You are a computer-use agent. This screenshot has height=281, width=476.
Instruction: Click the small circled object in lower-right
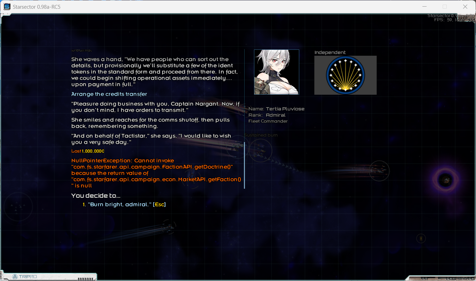(421, 239)
